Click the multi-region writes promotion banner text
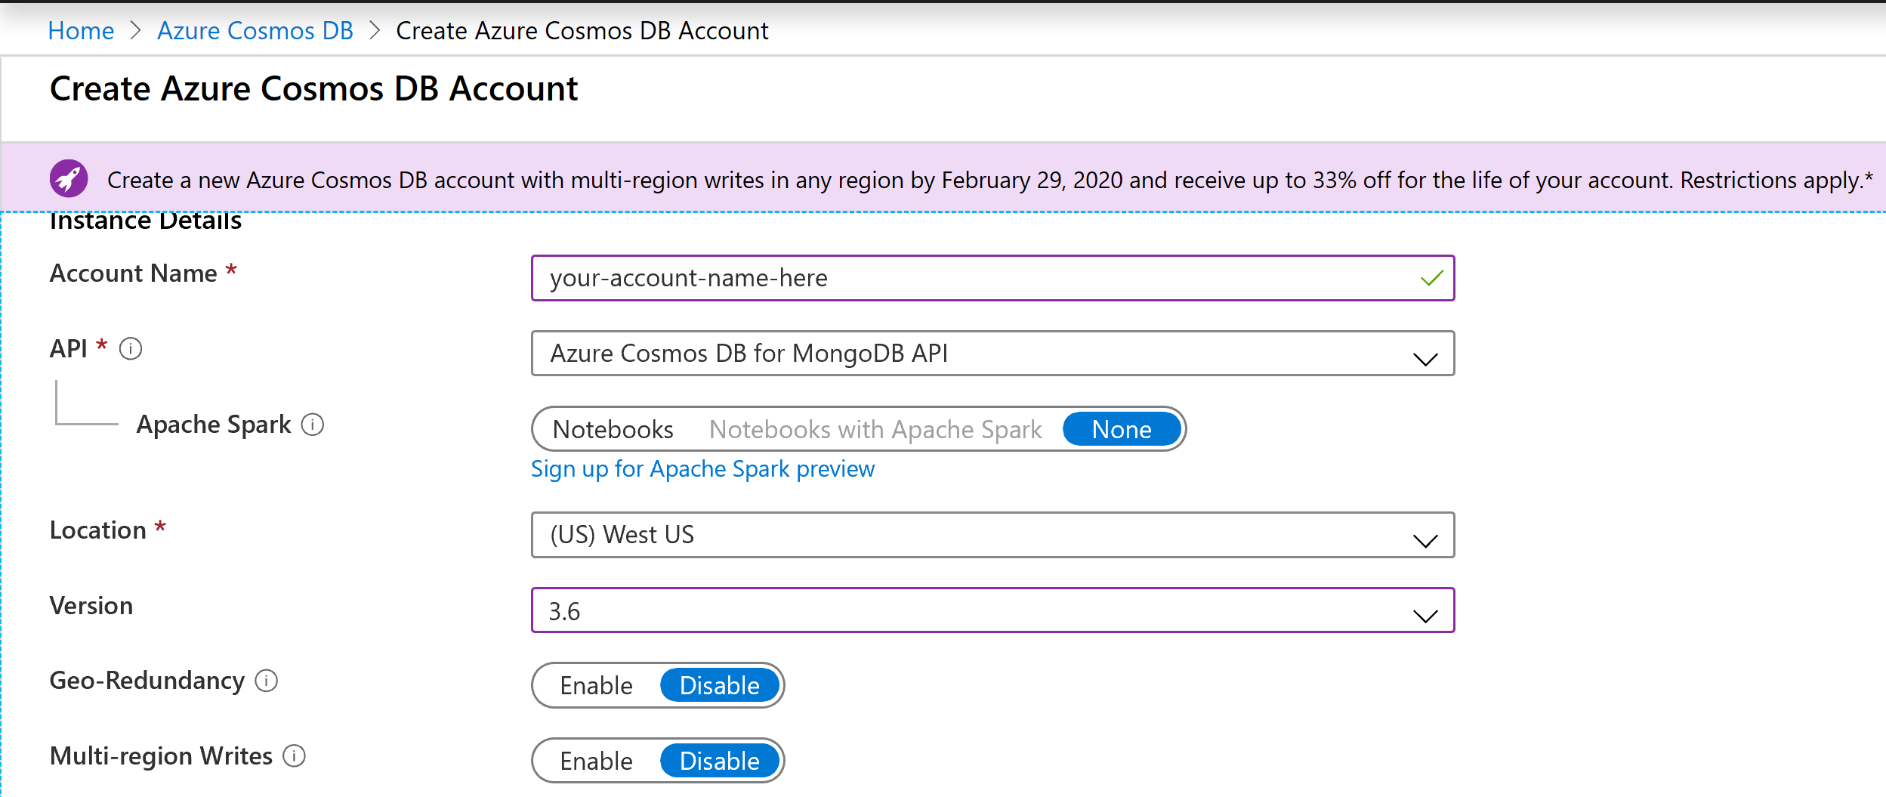Viewport: 1886px width, 797px height. [x=989, y=180]
